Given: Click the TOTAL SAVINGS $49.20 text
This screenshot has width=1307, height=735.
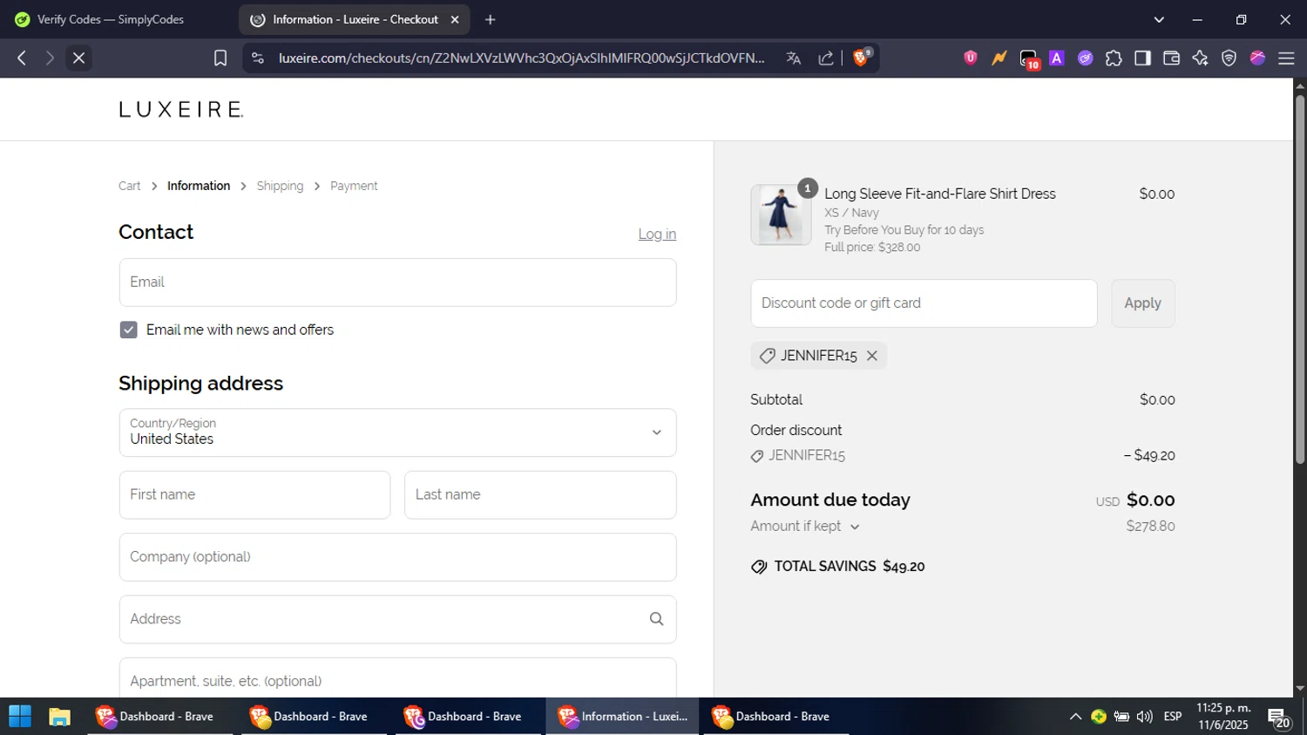Looking at the screenshot, I should point(850,567).
